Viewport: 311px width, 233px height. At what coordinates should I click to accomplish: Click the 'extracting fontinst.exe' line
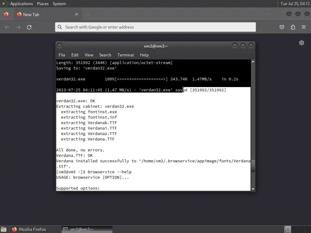pyautogui.click(x=89, y=112)
